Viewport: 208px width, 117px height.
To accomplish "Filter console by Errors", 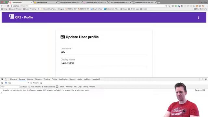I will tap(62, 87).
